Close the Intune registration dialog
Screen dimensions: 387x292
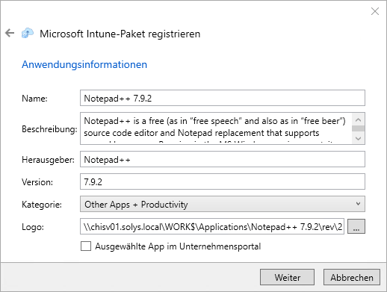pyautogui.click(x=375, y=11)
